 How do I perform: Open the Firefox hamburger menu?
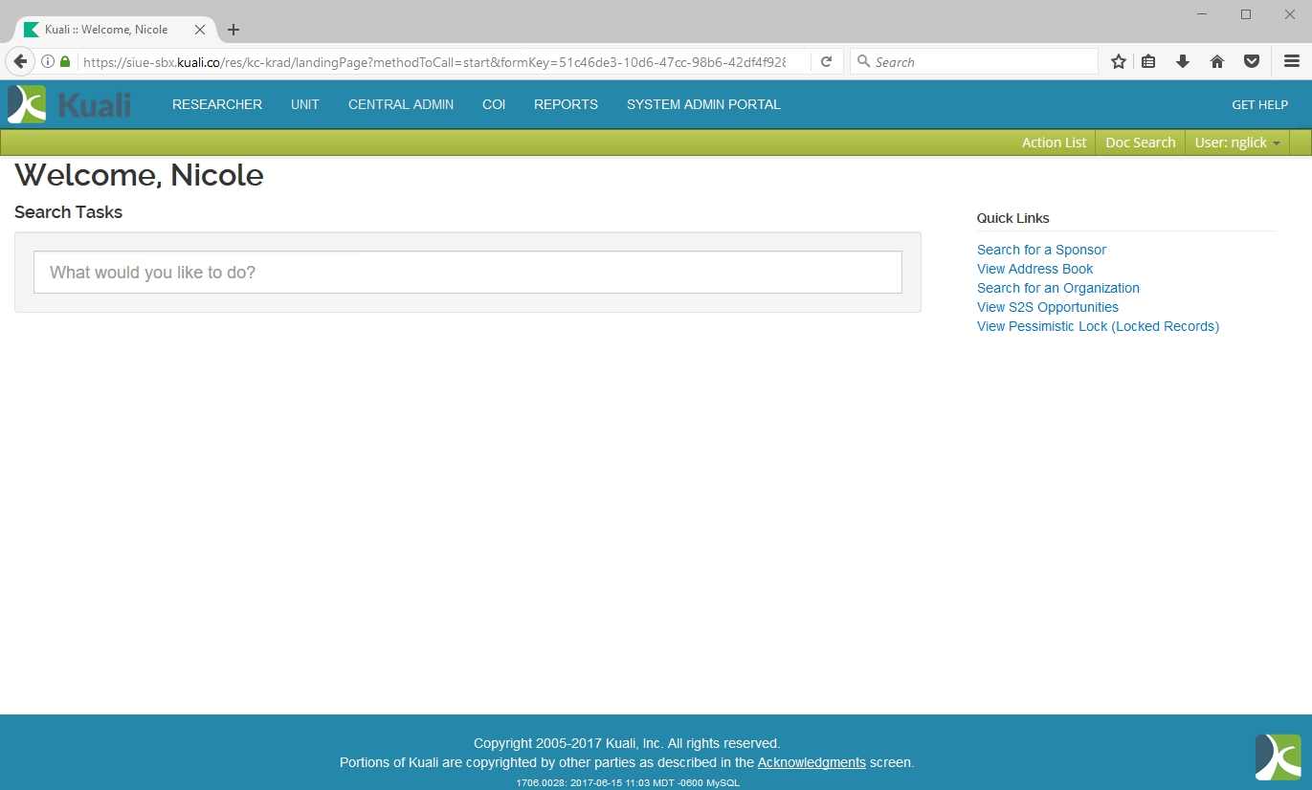pyautogui.click(x=1291, y=61)
